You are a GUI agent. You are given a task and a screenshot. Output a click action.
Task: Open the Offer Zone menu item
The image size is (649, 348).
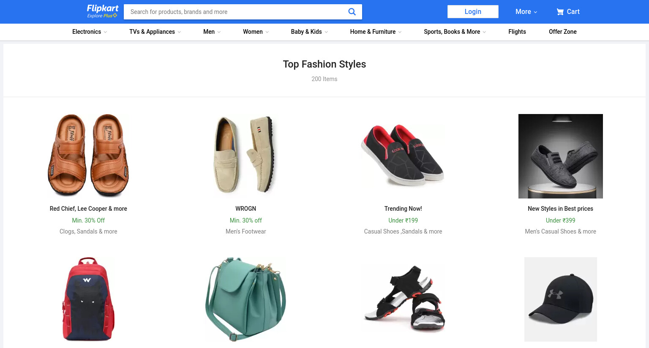[x=563, y=32]
